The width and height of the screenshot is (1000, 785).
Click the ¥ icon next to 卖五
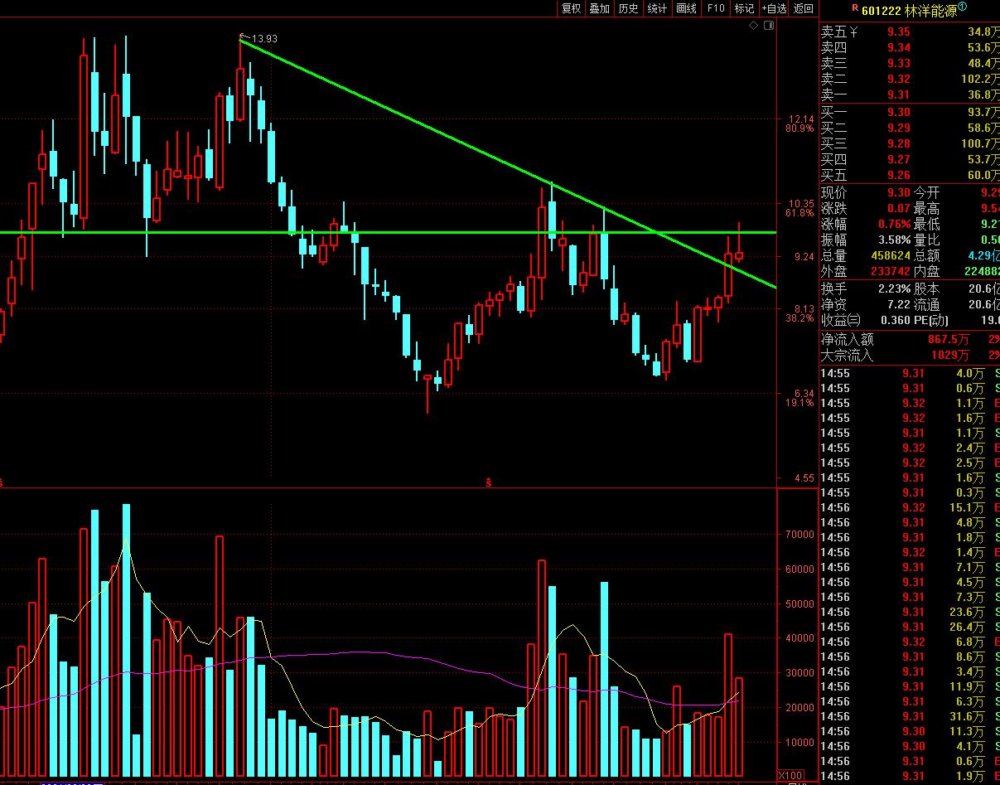(x=854, y=31)
